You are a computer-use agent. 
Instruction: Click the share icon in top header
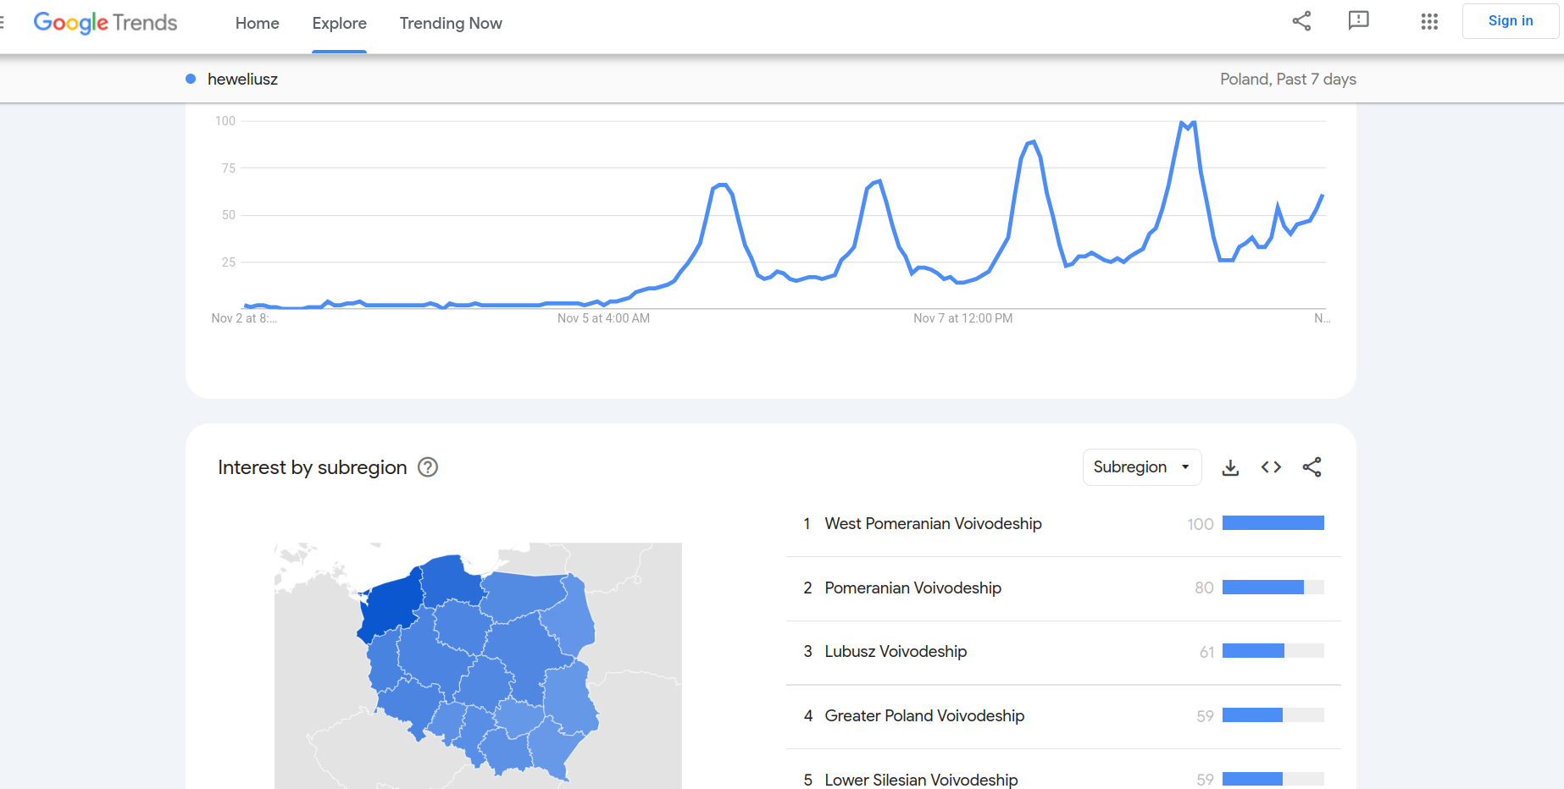coord(1301,21)
